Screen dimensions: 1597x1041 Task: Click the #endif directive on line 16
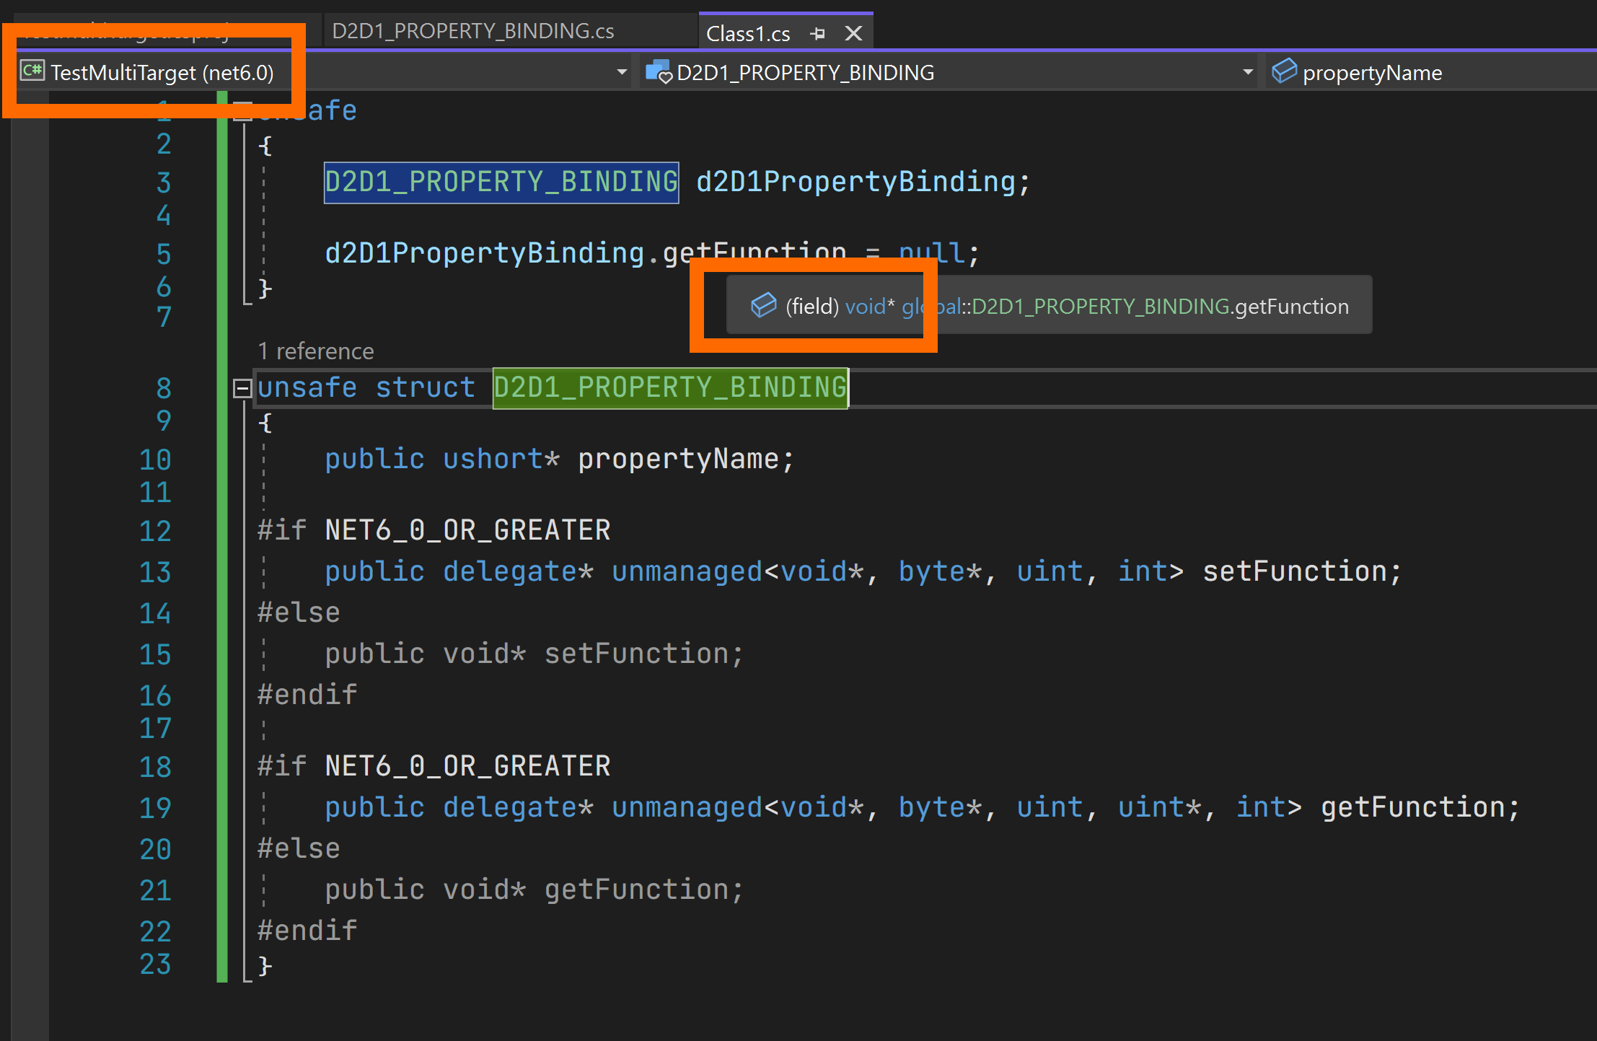(x=307, y=695)
